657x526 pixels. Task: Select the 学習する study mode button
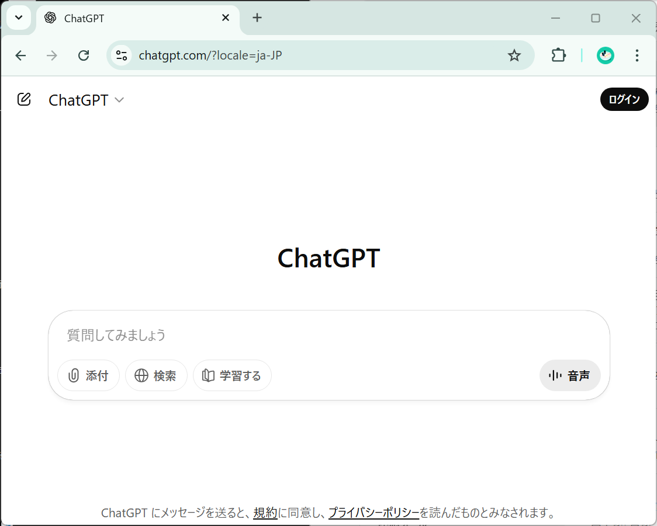click(232, 375)
